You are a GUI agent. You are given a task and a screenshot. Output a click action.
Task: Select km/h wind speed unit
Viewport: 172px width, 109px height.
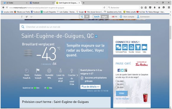(x=97, y=17)
